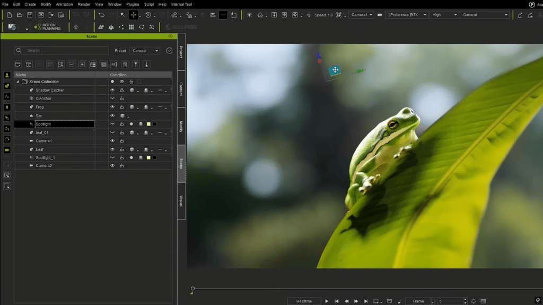Open the File menu

tap(5, 4)
